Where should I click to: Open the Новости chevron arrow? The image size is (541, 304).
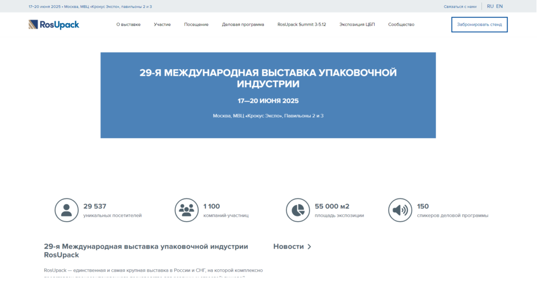tap(310, 246)
